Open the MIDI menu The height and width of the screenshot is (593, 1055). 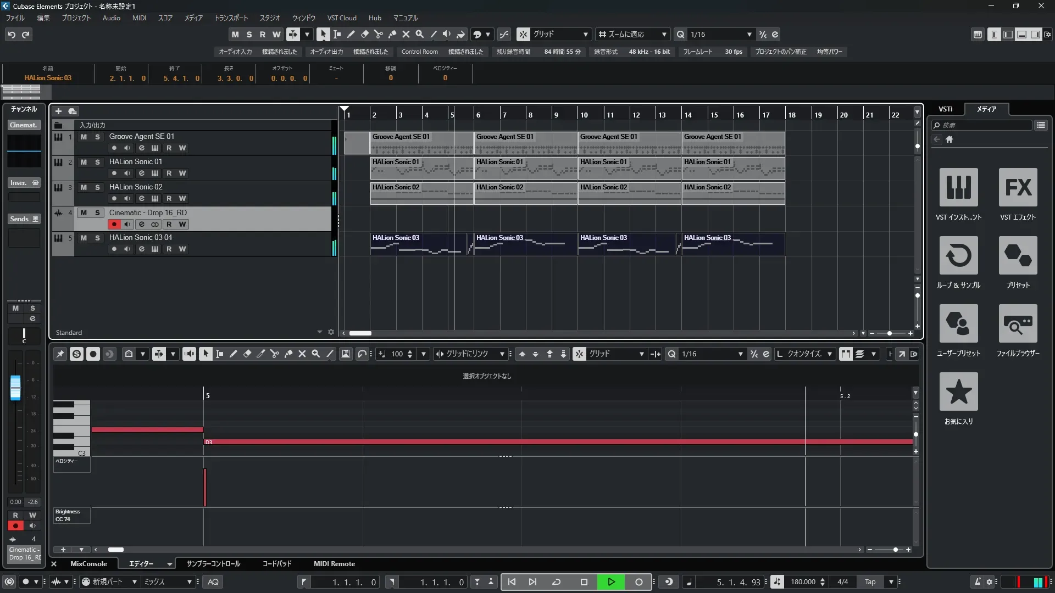tap(139, 18)
